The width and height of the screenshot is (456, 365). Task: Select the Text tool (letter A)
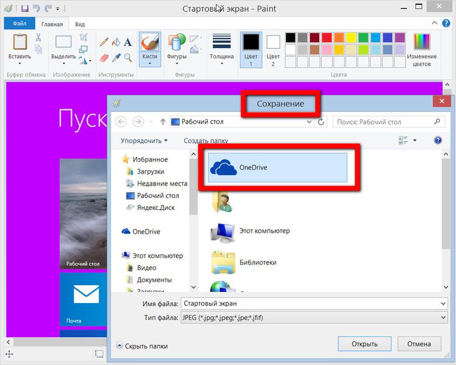point(128,42)
